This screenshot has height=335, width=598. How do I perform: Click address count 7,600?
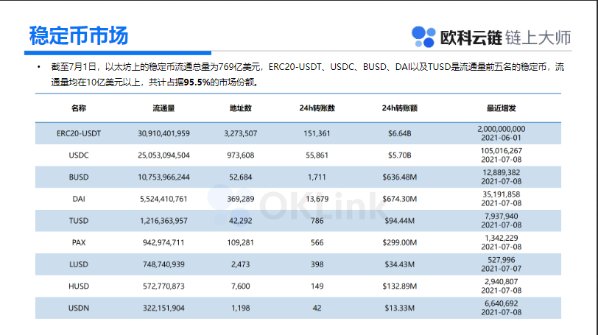tap(241, 286)
